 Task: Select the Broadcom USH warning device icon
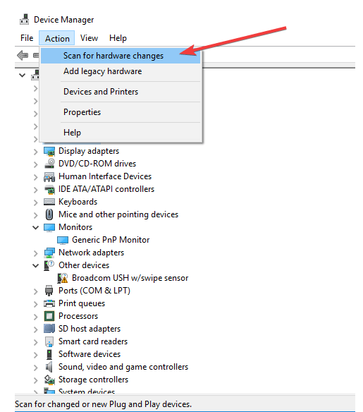pyautogui.click(x=63, y=278)
